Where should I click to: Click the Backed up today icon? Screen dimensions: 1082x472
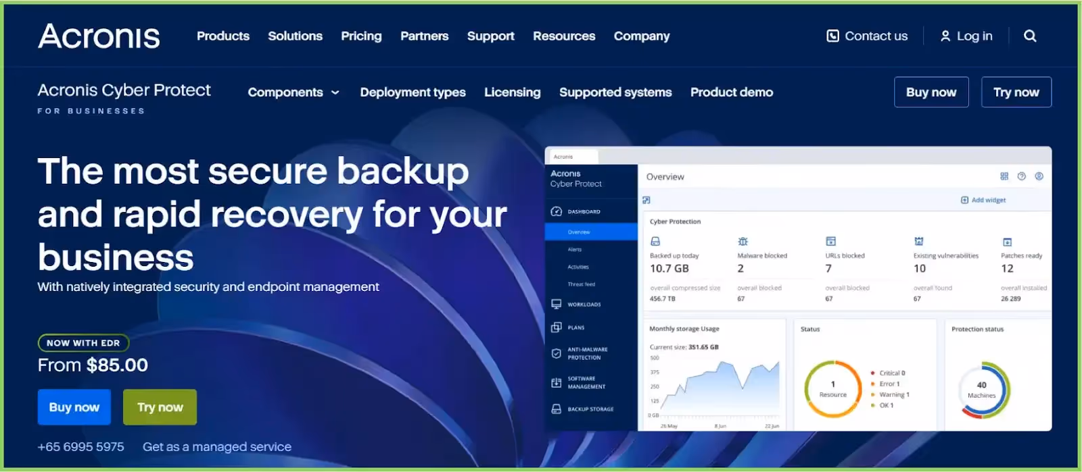(655, 241)
